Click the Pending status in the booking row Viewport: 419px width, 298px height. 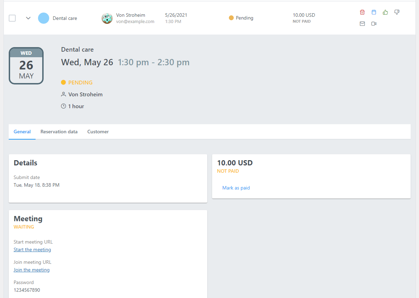tap(241, 18)
